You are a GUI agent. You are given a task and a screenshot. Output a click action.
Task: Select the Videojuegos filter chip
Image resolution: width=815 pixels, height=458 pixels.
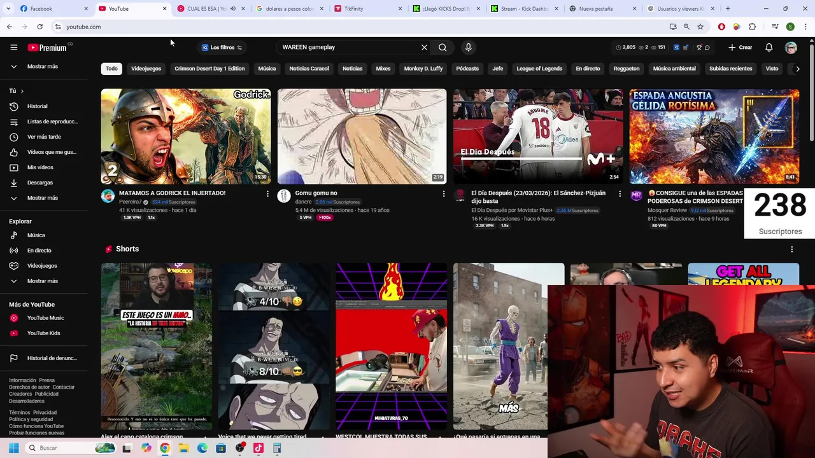(x=146, y=69)
